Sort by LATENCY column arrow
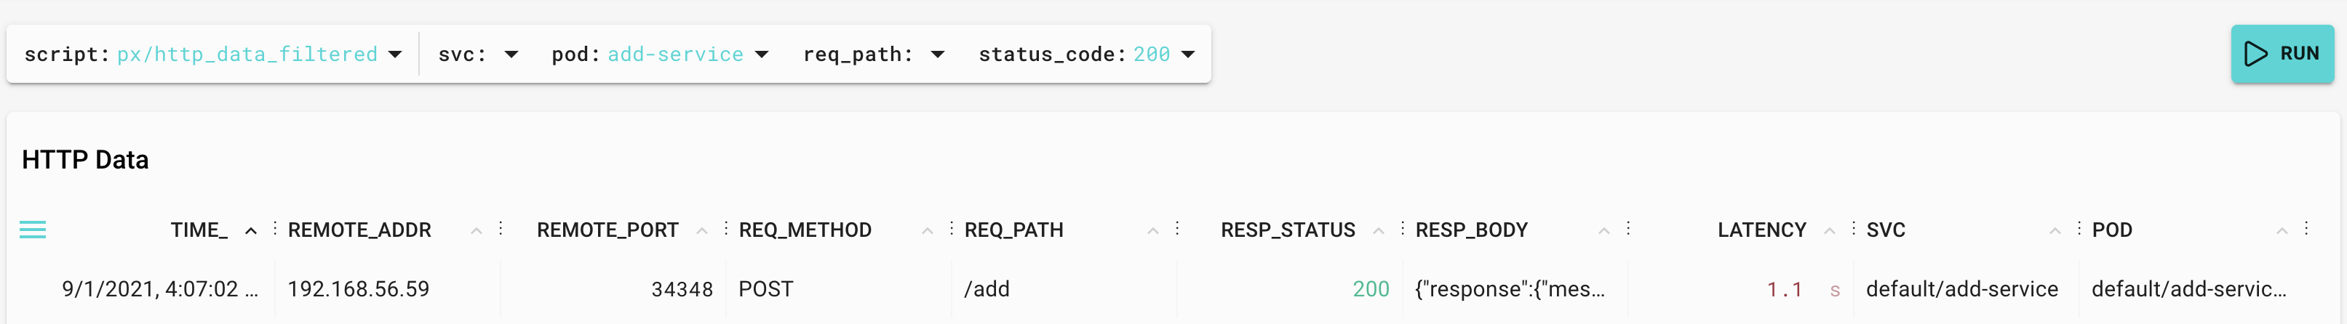 (x=1830, y=231)
